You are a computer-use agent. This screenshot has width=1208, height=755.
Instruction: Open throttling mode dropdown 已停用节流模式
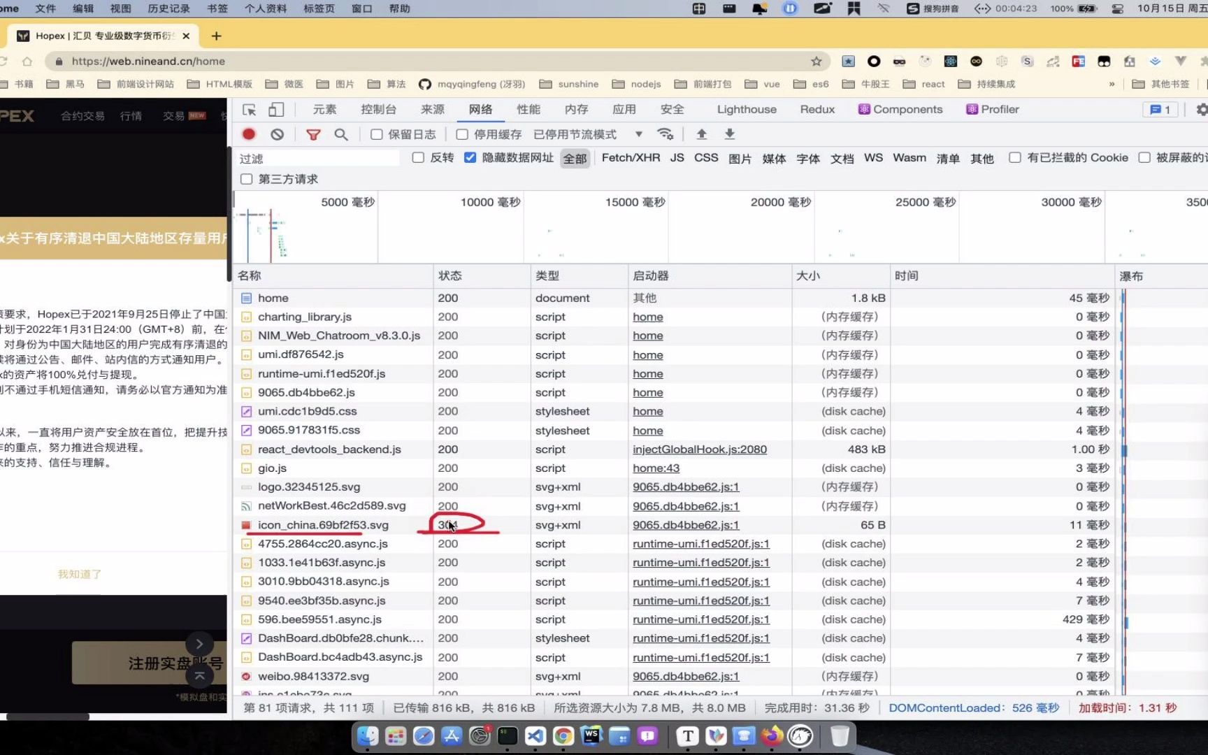pyautogui.click(x=588, y=134)
